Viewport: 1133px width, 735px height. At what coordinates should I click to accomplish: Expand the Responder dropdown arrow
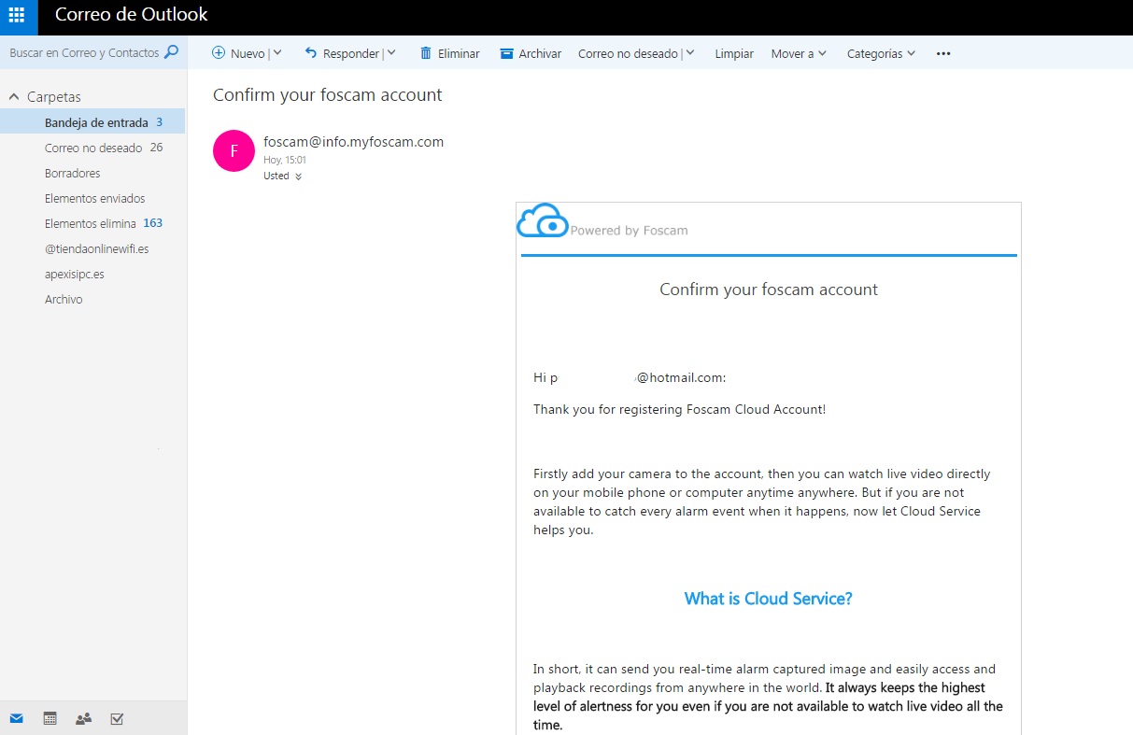click(x=391, y=53)
